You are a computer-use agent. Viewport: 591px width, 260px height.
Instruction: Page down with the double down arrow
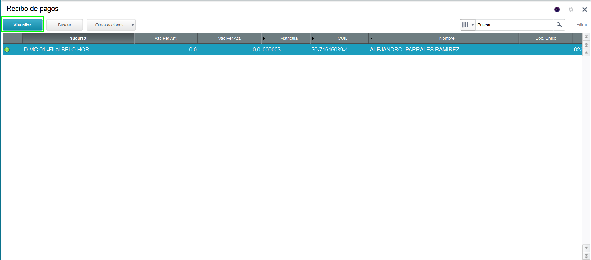(x=586, y=256)
